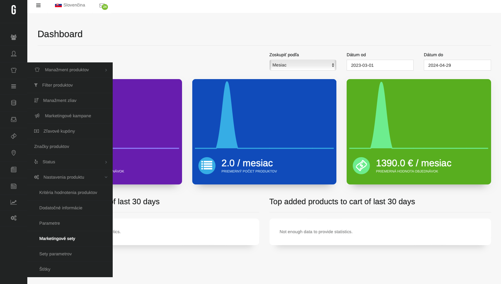The width and height of the screenshot is (501, 284).
Task: Open the newspaper sidebar icon
Action: (x=14, y=169)
